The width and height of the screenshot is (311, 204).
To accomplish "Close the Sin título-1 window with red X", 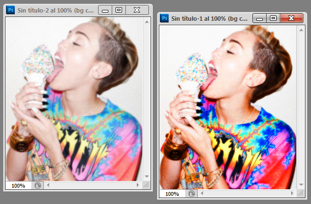I will pyautogui.click(x=291, y=18).
